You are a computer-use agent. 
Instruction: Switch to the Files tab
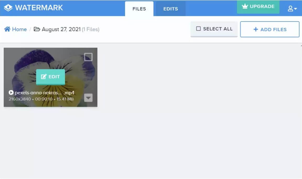139,9
